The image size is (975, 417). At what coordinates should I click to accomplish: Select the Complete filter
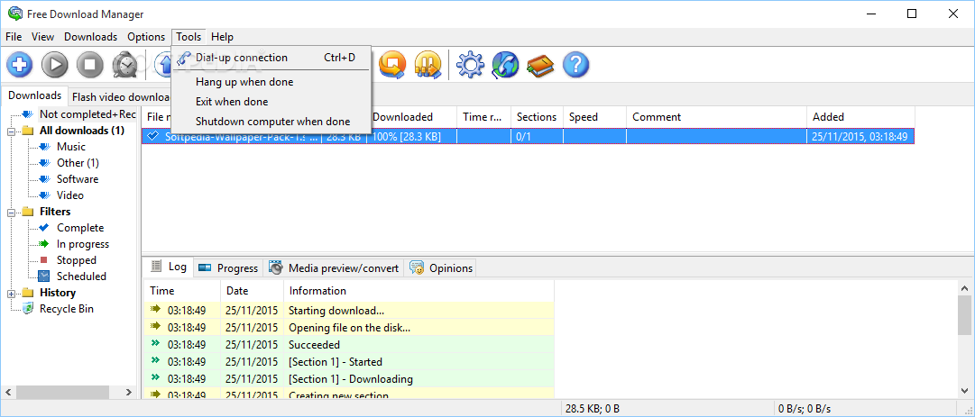click(80, 228)
